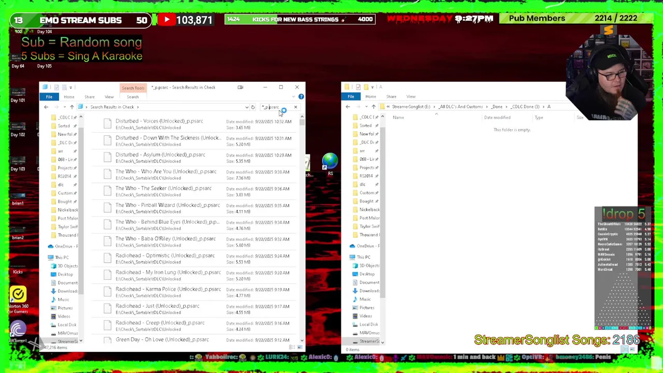Click file icon for Radiohead - Creep
This screenshot has height=373, width=663.
click(107, 325)
